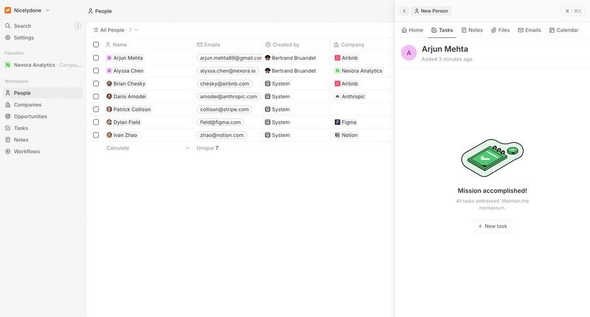Open Brian Chesky's record
This screenshot has height=317, width=590.
click(x=126, y=83)
